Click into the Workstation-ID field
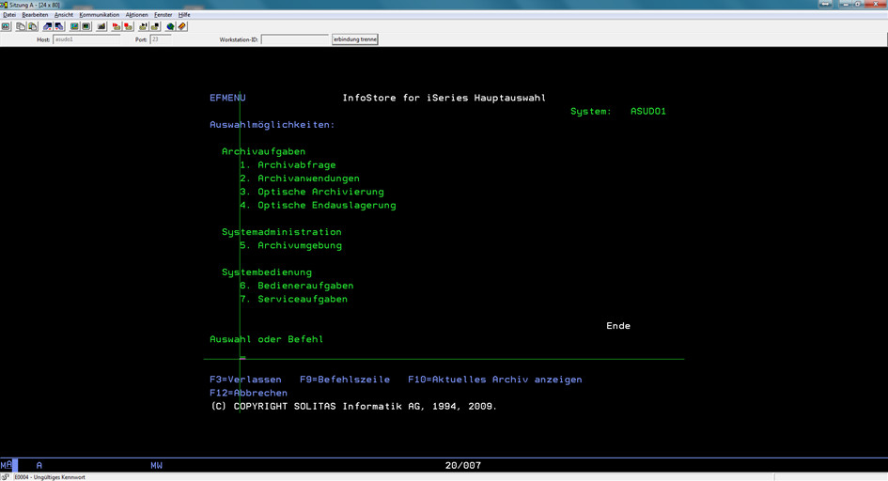This screenshot has width=888, height=481. coord(294,39)
